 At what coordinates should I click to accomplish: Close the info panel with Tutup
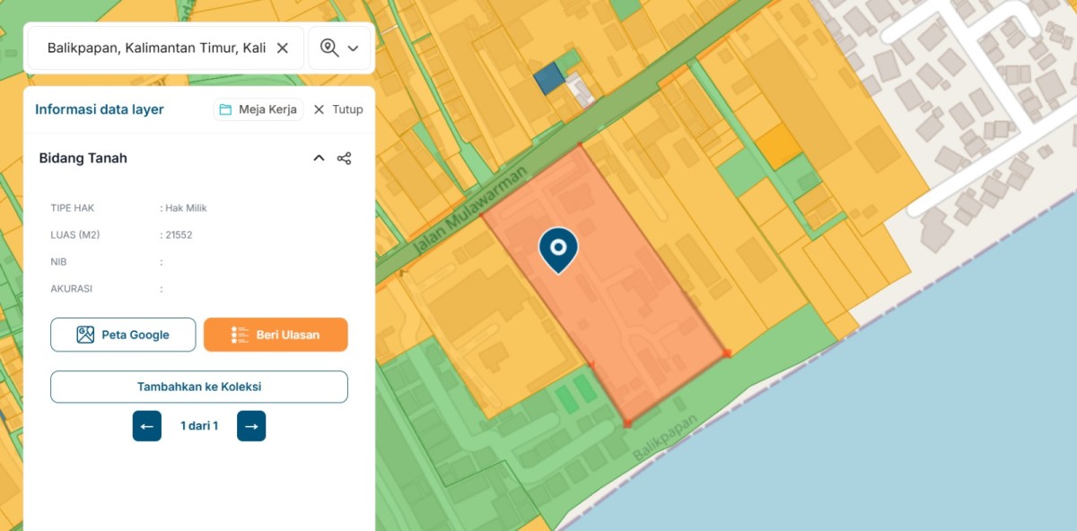pyautogui.click(x=338, y=109)
